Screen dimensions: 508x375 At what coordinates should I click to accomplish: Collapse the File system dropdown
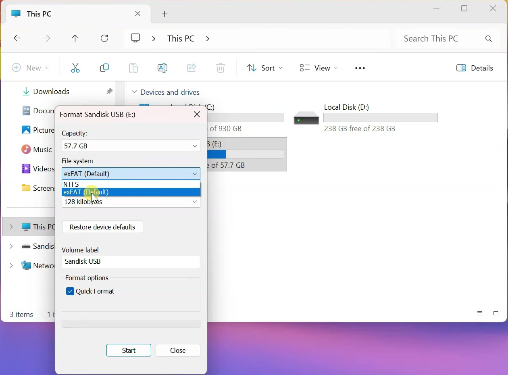click(x=131, y=174)
